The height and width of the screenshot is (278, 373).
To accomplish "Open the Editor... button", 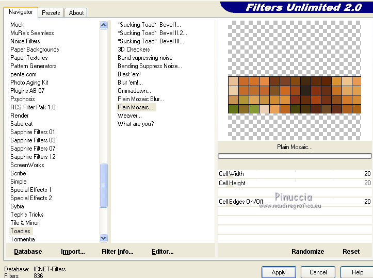I will pos(163,252).
